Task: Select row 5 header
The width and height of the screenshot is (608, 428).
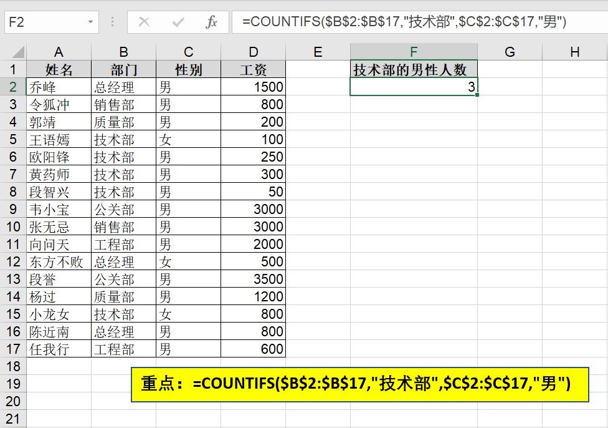Action: pos(13,139)
